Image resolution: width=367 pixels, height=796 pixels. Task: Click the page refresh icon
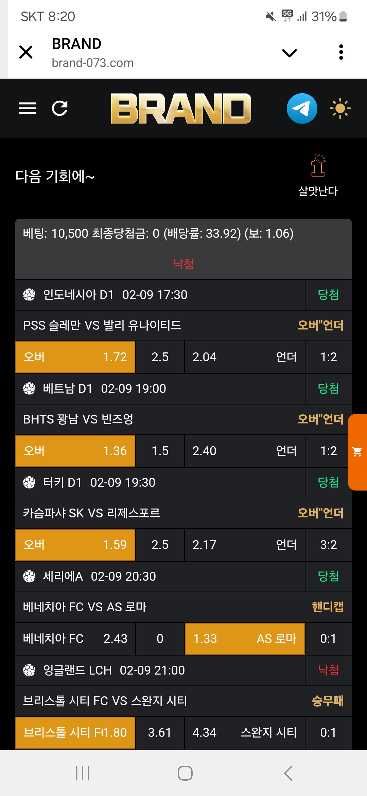pos(60,109)
